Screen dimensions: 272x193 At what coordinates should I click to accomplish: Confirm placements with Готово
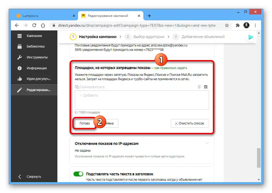[x=85, y=123]
